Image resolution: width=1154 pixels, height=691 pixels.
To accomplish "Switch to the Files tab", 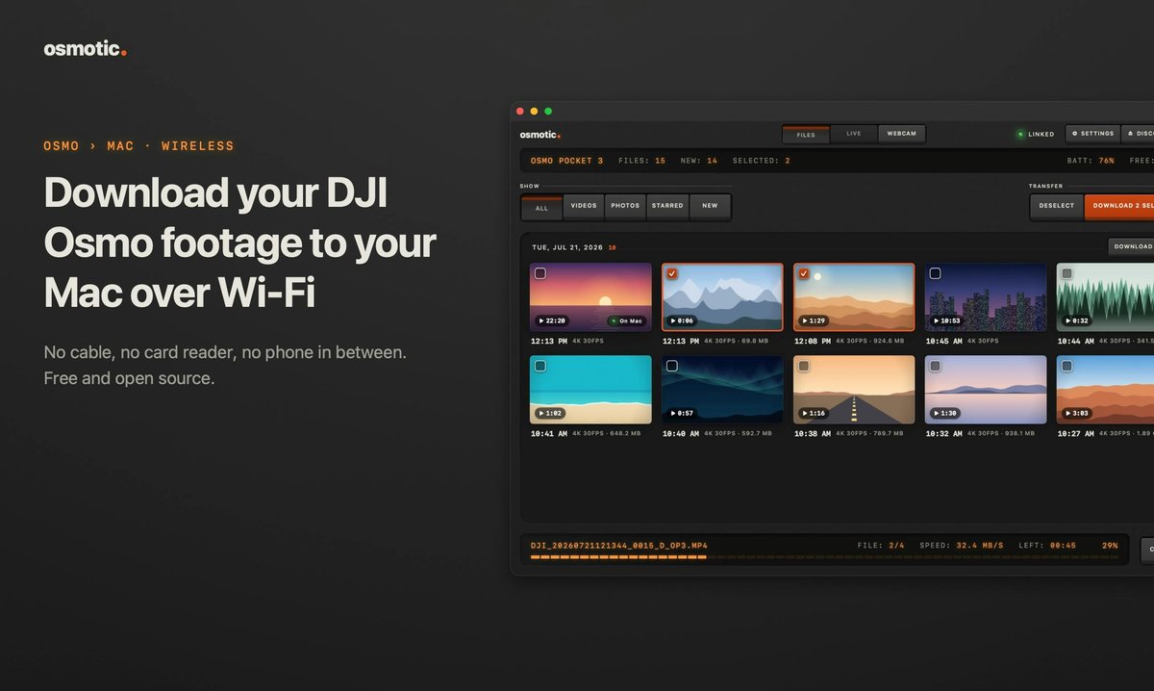I will tap(806, 135).
